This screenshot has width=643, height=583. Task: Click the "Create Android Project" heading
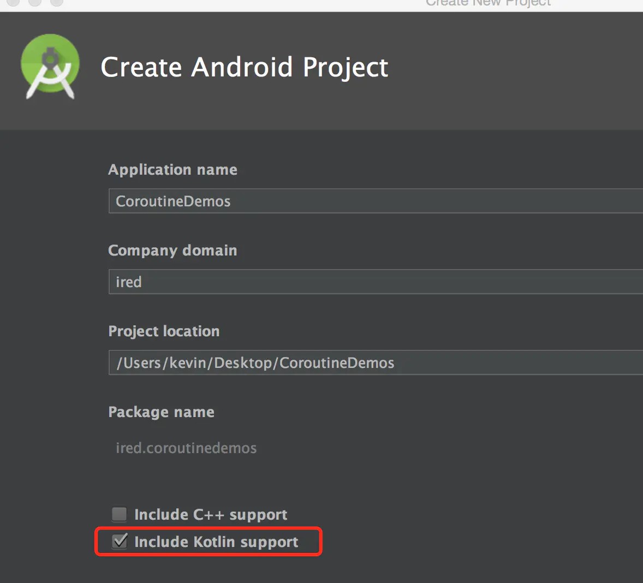(x=244, y=67)
